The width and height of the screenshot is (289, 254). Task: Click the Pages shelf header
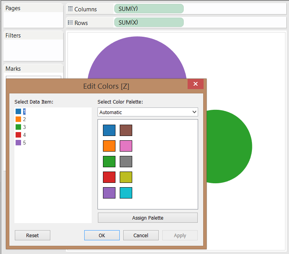tap(34, 8)
